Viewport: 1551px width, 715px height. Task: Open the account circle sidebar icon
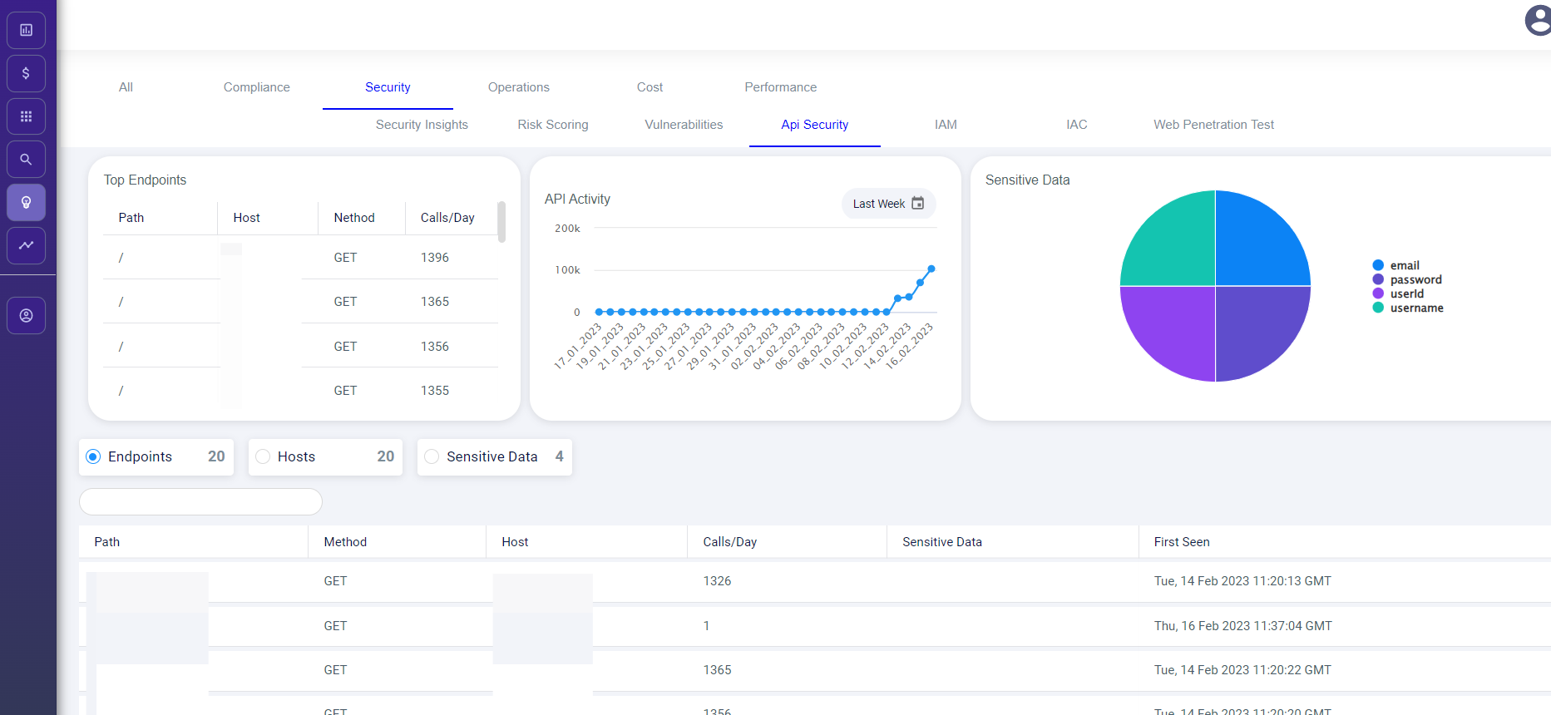(x=26, y=316)
